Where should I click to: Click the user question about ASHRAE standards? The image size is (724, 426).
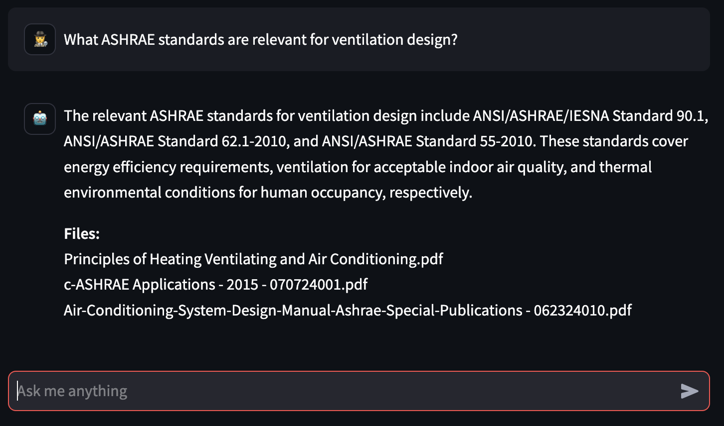pos(260,40)
